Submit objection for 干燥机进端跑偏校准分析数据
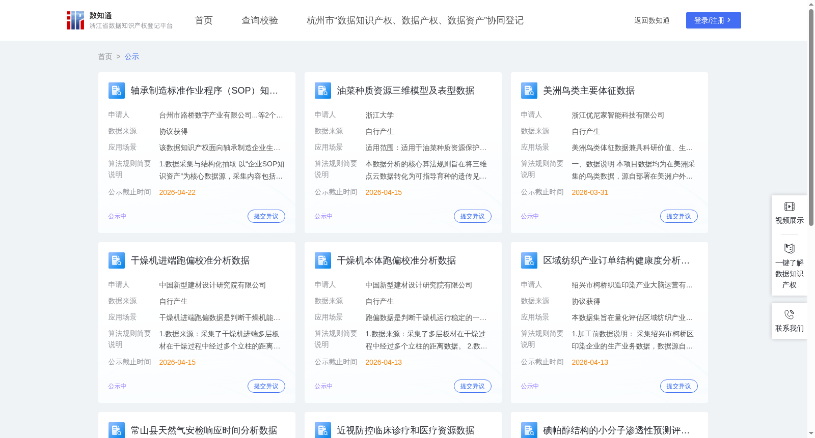The image size is (815, 438). click(x=266, y=386)
